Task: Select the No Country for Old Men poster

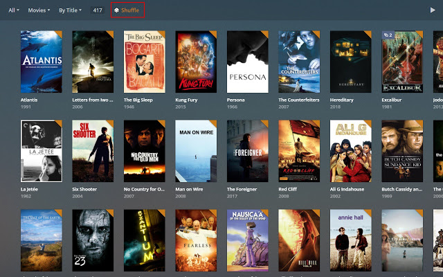Action: click(x=145, y=151)
